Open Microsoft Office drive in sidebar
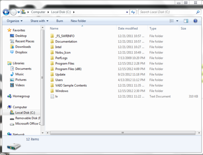This screenshot has width=203, height=155. (x=28, y=124)
